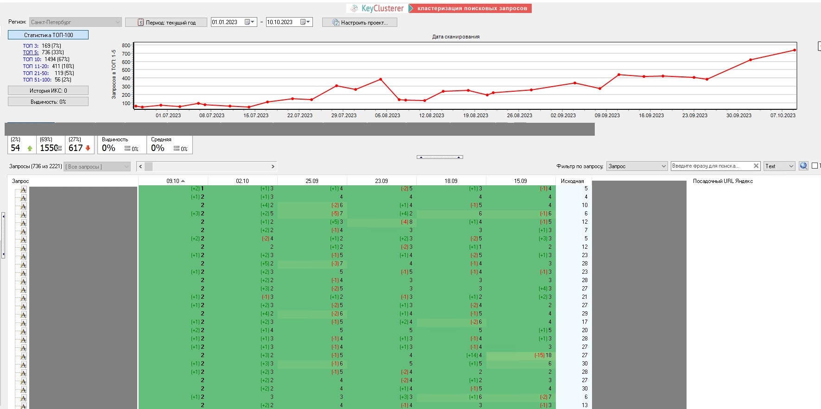Open Настроить проект... settings
Screen dimensions: 821x409
tap(360, 22)
